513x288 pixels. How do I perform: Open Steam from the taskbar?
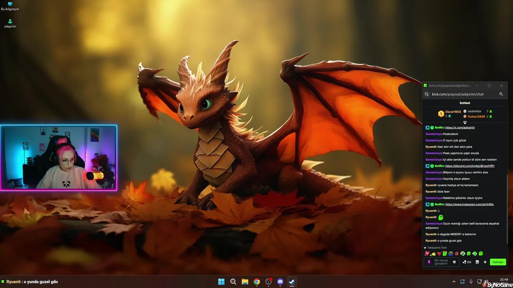click(292, 282)
